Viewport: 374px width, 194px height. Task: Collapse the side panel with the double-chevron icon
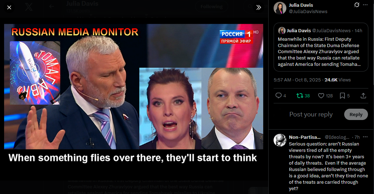[259, 8]
